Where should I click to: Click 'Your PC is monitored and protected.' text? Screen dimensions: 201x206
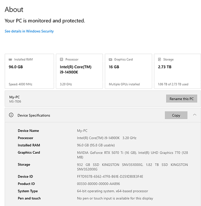[45, 21]
